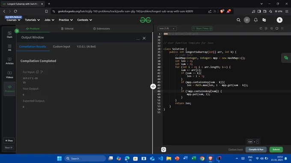
Task: Click the browser back arrow
Action: [4, 11]
